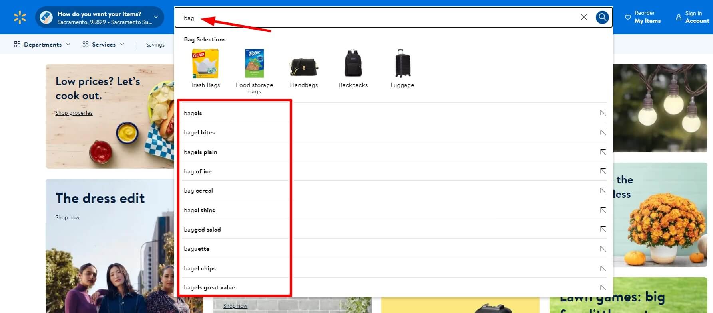Viewport: 713px width, 313px height.
Task: Choose the baguette suggestion
Action: click(197, 249)
